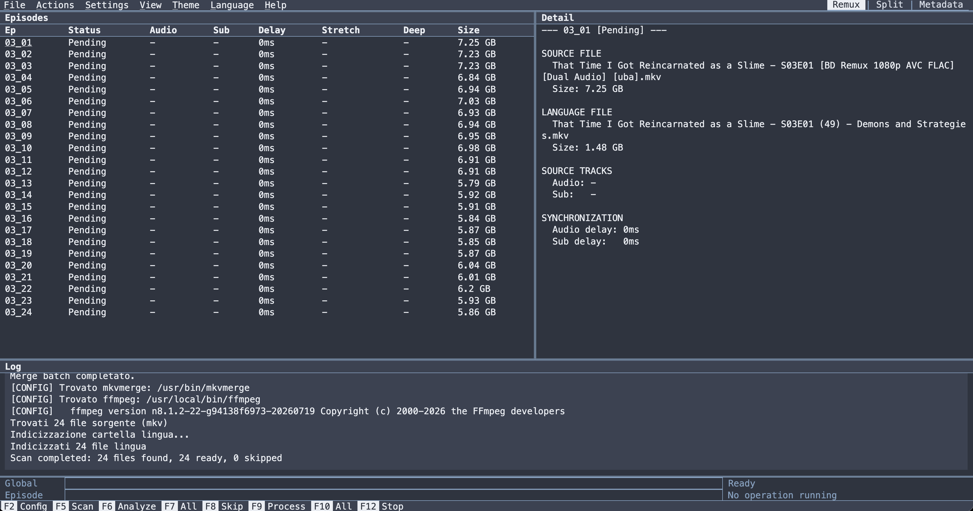973x511 pixels.
Task: Select episode row 03_02
Action: tap(267, 54)
